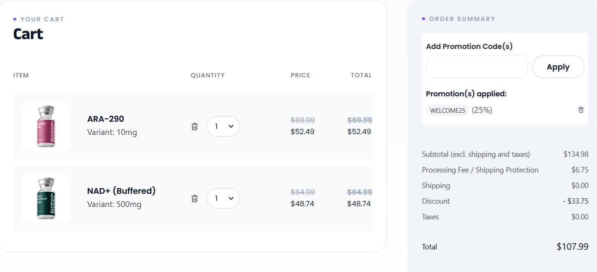The image size is (597, 272).
Task: Click the WELCOME25 promo code tag
Action: tap(448, 110)
